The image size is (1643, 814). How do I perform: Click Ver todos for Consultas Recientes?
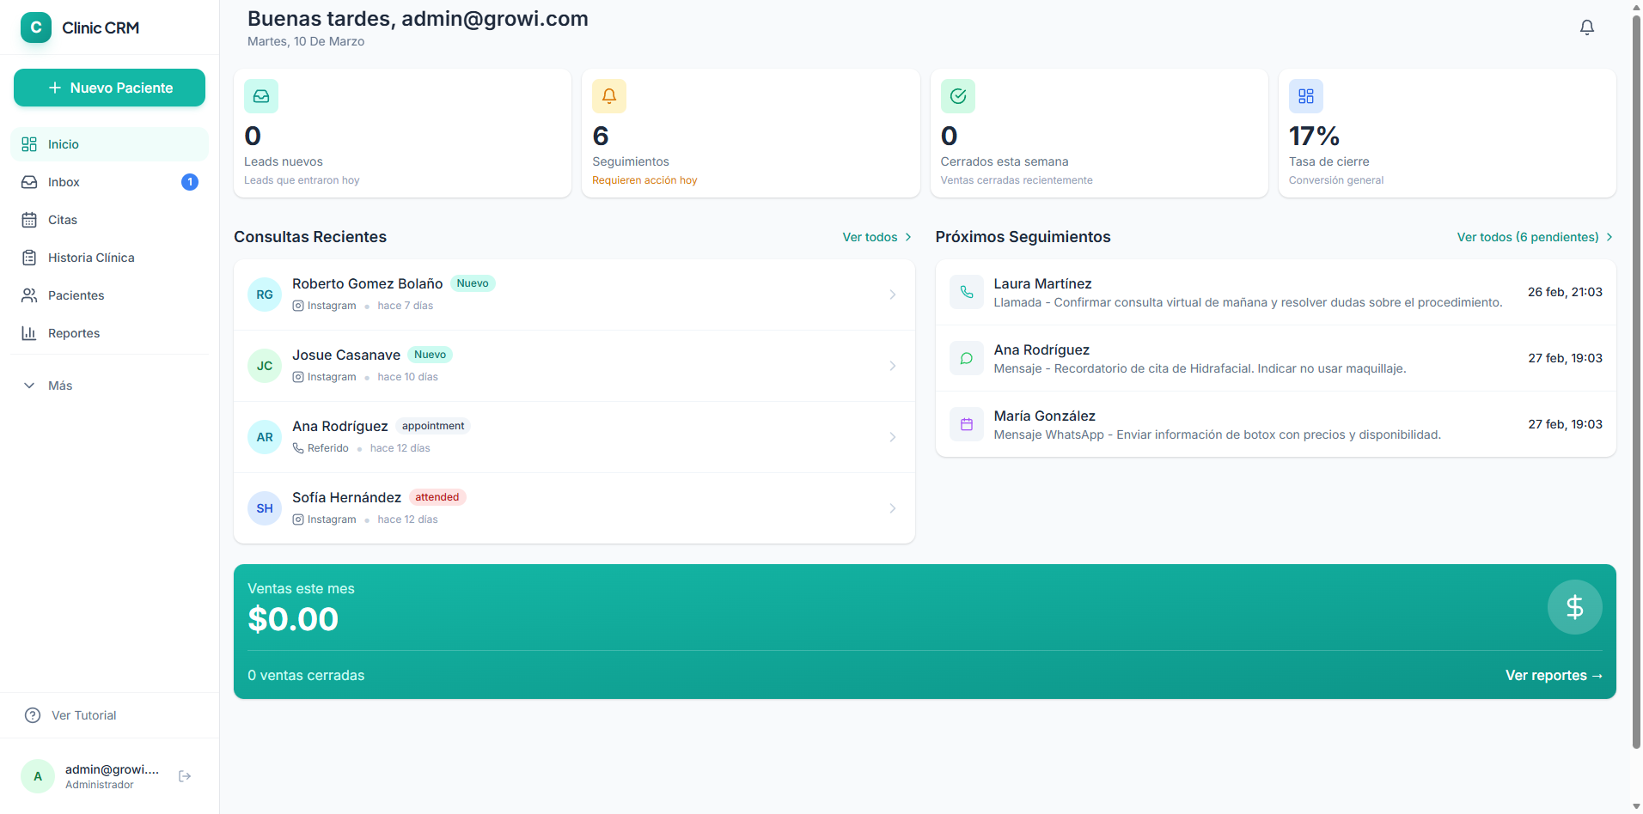pyautogui.click(x=877, y=237)
